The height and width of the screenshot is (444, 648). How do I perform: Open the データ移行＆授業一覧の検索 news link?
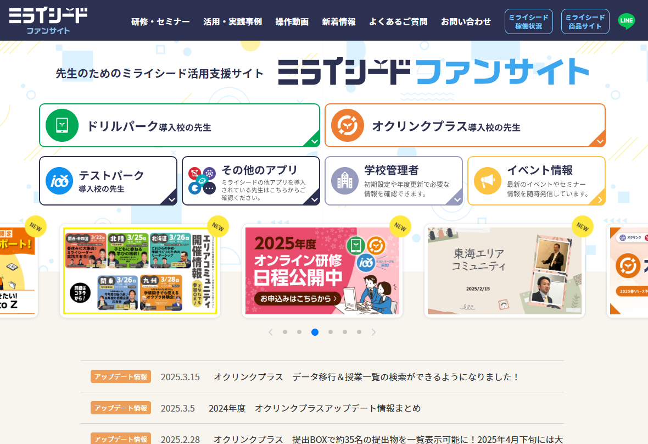[366, 376]
